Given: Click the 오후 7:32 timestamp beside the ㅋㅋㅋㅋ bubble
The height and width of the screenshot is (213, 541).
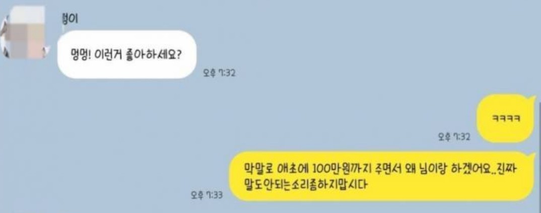Looking at the screenshot, I should pyautogui.click(x=454, y=137).
